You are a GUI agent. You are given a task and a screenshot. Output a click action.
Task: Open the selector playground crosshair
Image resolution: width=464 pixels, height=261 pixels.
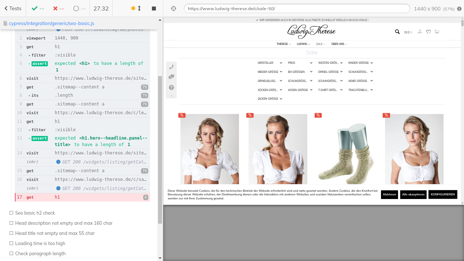[174, 8]
